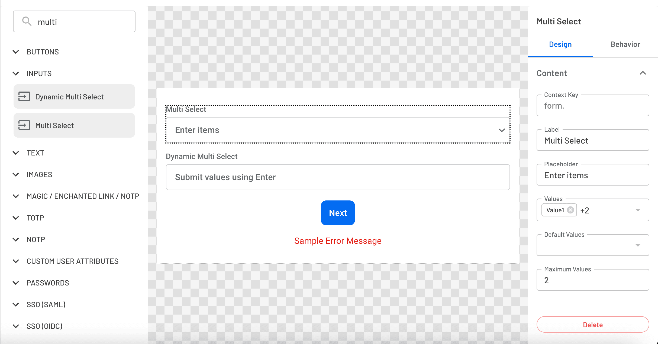Switch to the Behavior tab
Viewport: 658px width, 344px height.
point(625,44)
